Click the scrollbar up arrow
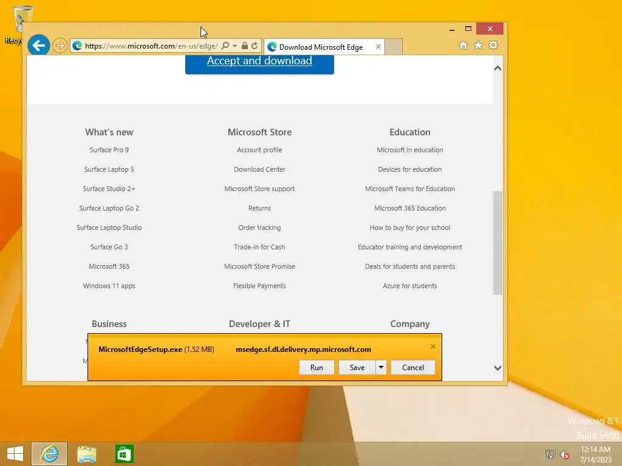The image size is (622, 466). point(497,68)
